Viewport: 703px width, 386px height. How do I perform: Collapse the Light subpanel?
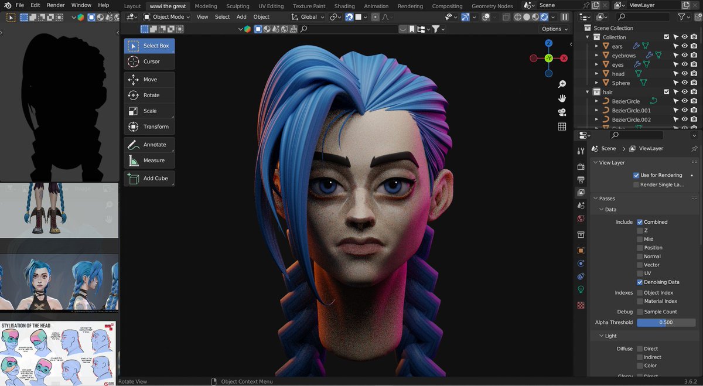pos(601,336)
